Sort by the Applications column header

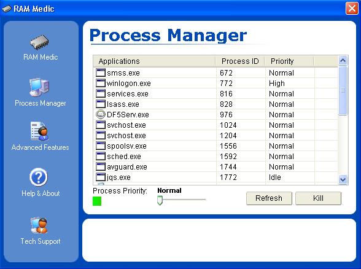(x=154, y=61)
